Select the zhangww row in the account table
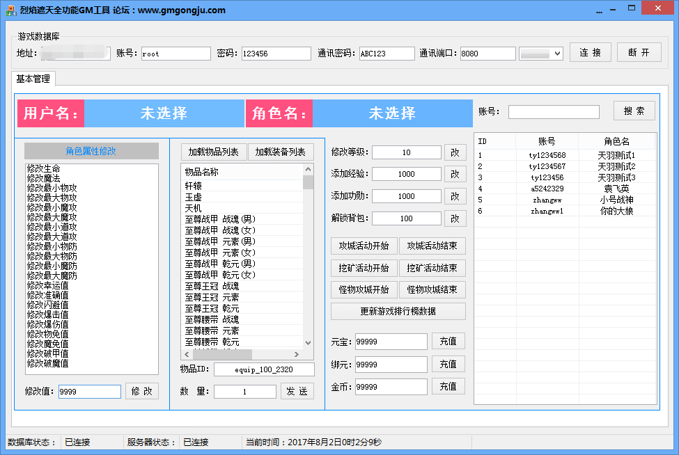Screen dimensions: 679x455 tap(547, 200)
